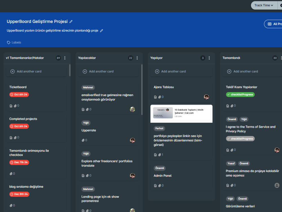Click the Yapılacaklar column scrollbar
The height and width of the screenshot is (212, 282).
[x=142, y=90]
